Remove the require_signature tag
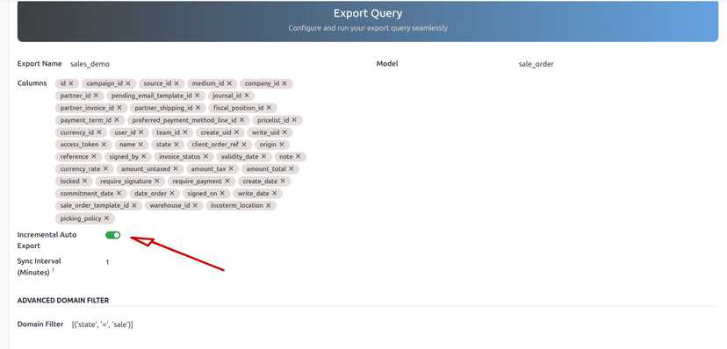The image size is (727, 349). pos(156,181)
